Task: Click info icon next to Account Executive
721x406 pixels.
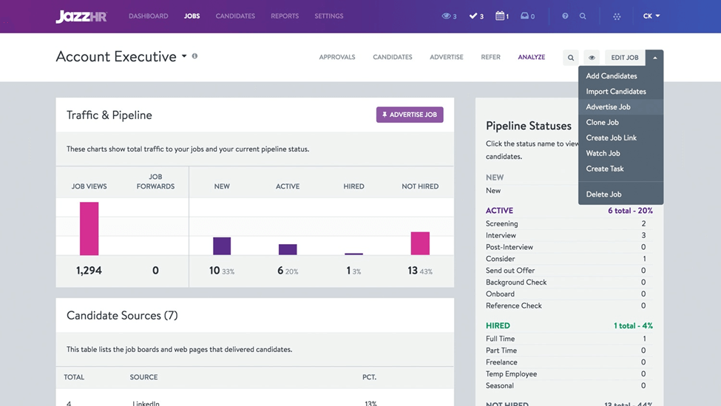Action: point(195,56)
